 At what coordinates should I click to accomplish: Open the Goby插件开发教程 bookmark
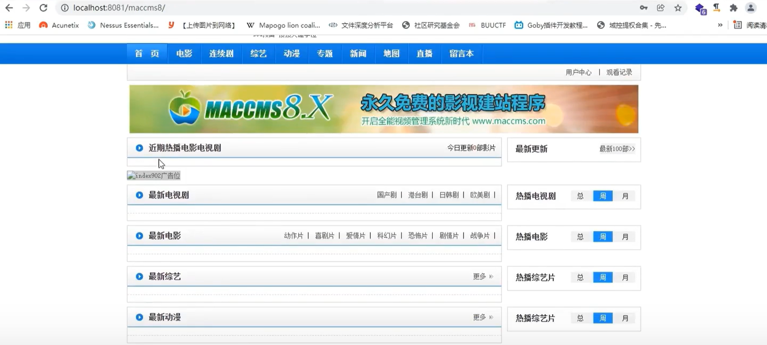point(551,25)
